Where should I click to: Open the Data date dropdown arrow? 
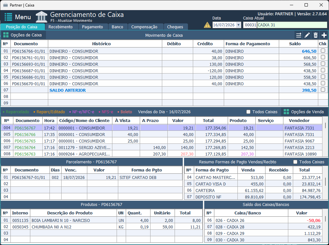(238, 25)
